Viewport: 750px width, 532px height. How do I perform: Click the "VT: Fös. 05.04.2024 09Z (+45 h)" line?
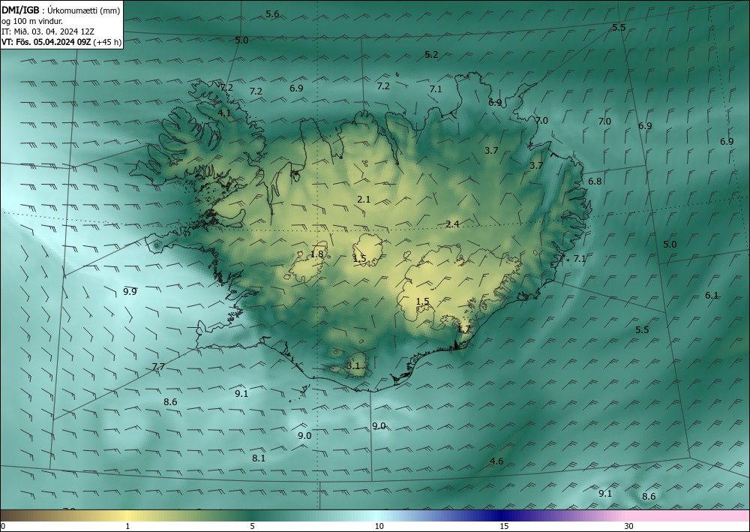(x=61, y=41)
